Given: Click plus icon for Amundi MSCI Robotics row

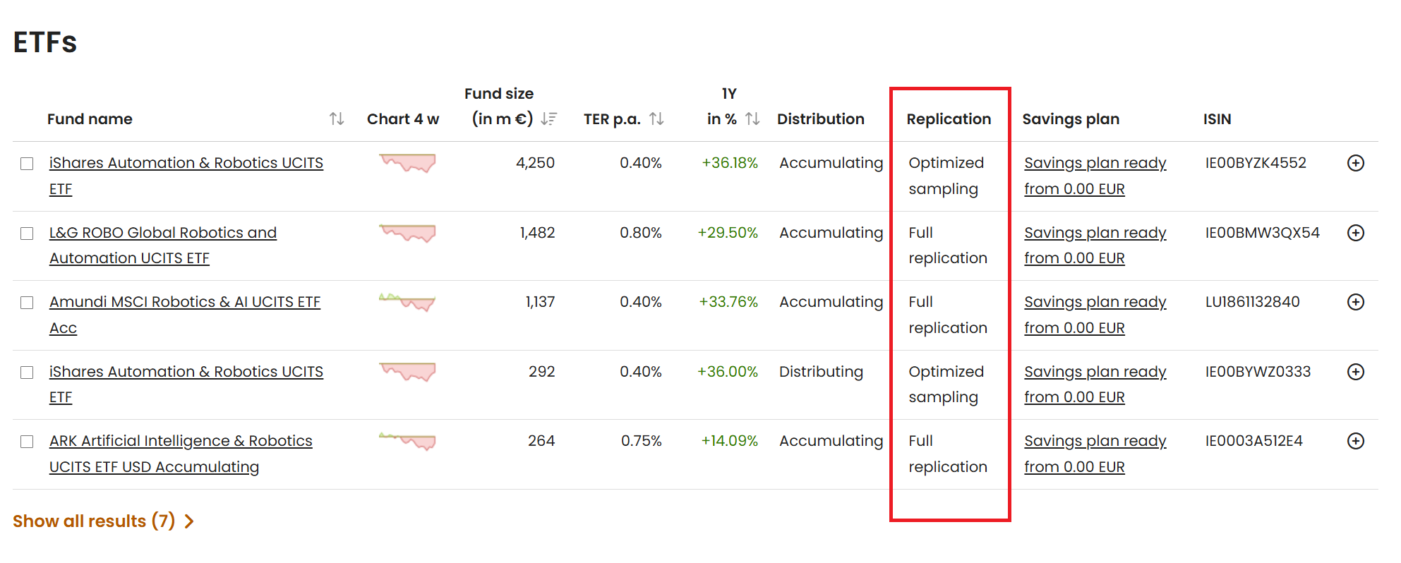Looking at the screenshot, I should 1356,302.
